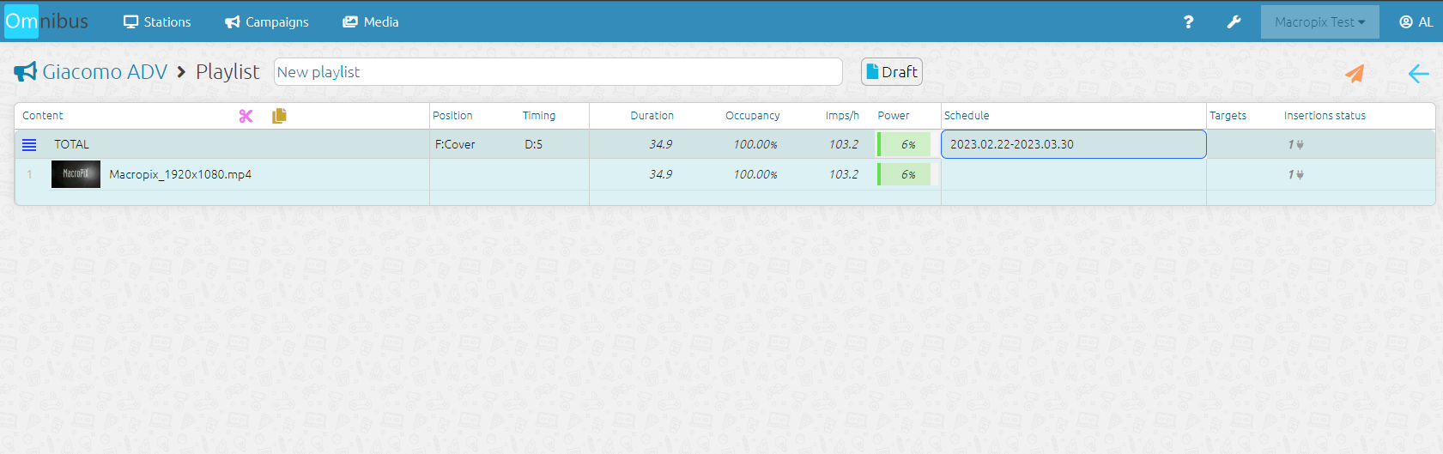
Task: Open the Stations menu
Action: coord(157,22)
